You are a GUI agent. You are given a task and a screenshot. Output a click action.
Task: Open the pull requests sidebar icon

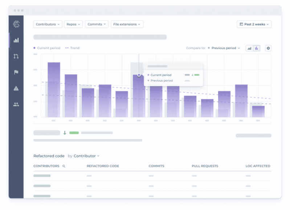pos(16,56)
